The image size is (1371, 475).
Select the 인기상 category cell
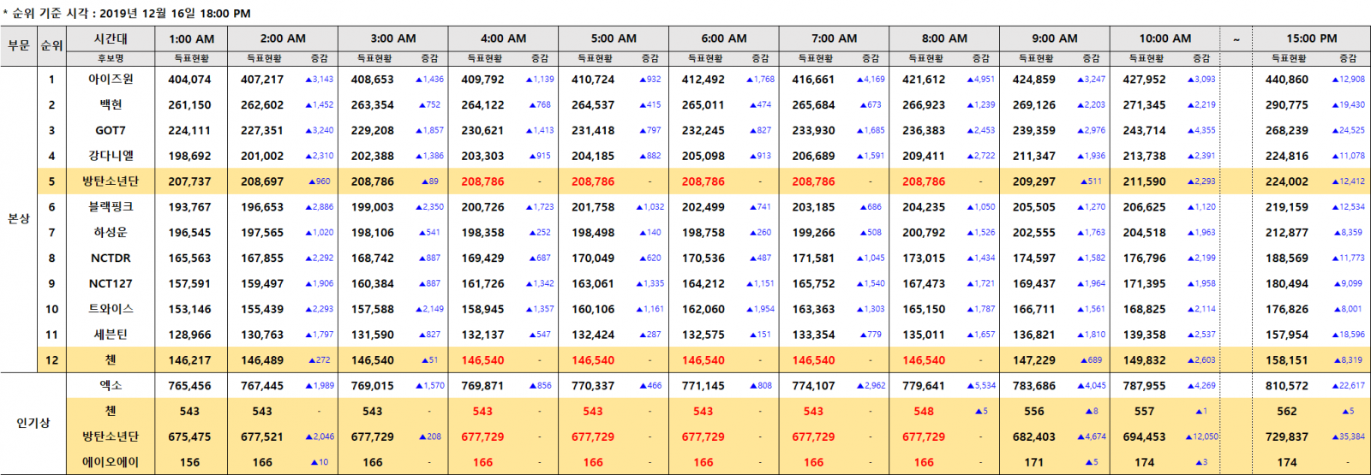(x=33, y=423)
